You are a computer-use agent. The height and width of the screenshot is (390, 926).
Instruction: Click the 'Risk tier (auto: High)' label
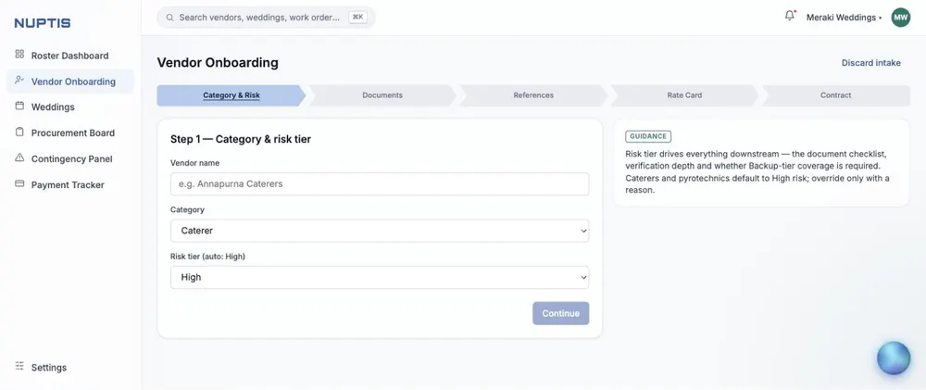[x=207, y=257]
